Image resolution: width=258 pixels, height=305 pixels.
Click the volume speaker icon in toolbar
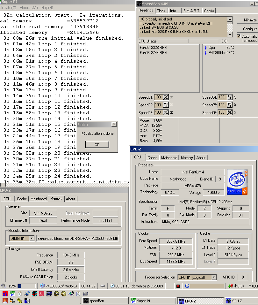pos(3,286)
